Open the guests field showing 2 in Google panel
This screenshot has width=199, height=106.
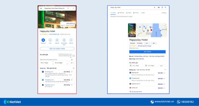(163, 66)
